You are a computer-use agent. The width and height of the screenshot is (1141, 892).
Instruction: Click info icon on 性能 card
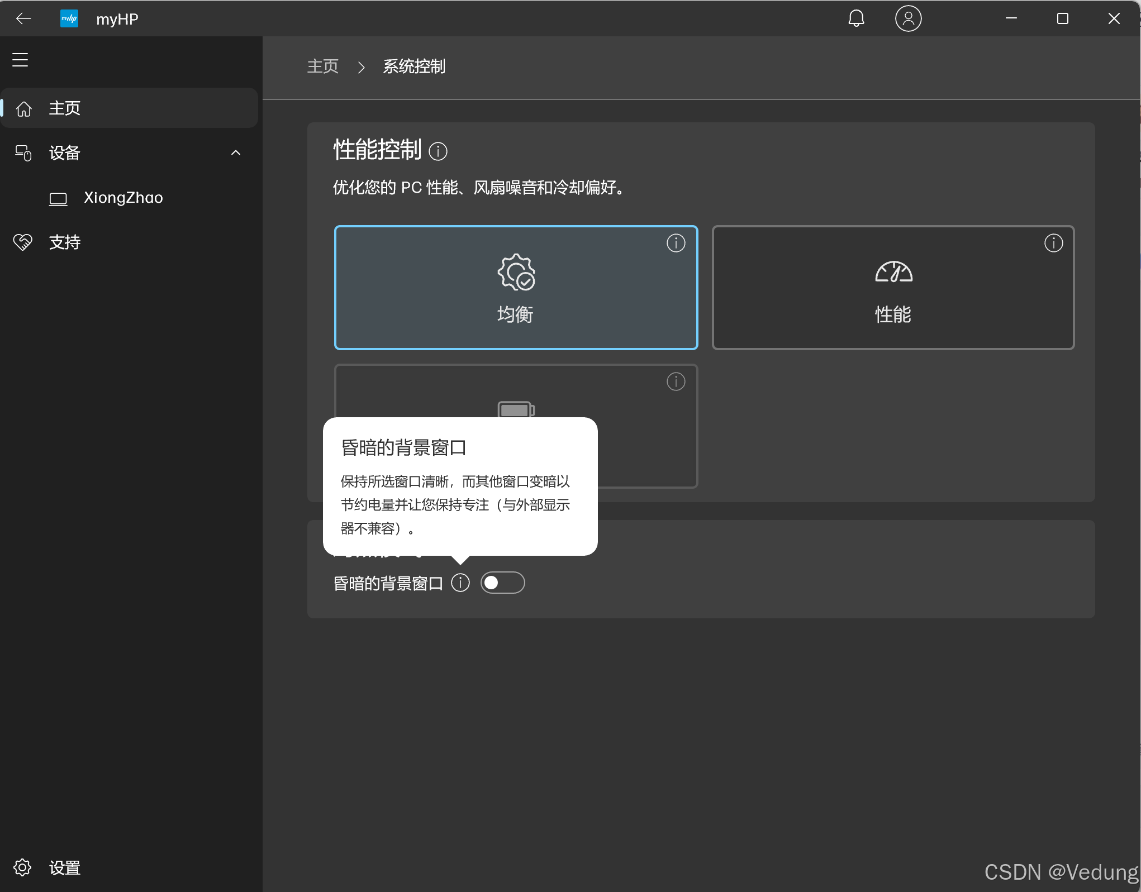click(1053, 243)
